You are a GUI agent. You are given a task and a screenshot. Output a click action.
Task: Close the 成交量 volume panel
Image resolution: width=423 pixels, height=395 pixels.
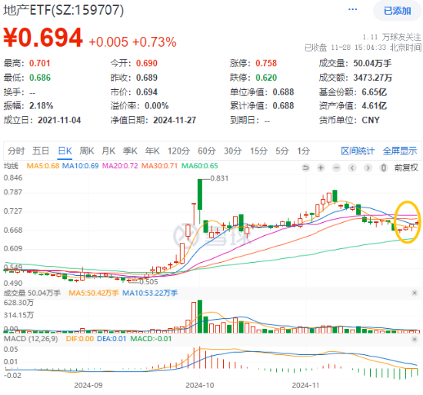[x=415, y=293]
